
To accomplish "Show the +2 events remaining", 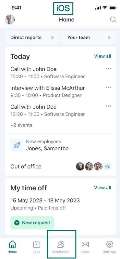I will pos(21,125).
